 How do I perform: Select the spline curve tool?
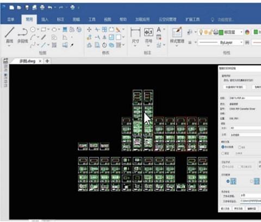[x=33, y=45]
